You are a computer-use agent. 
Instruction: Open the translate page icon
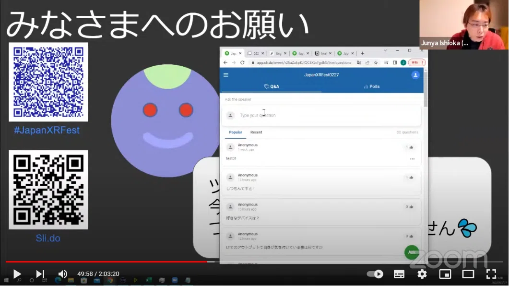tap(359, 63)
